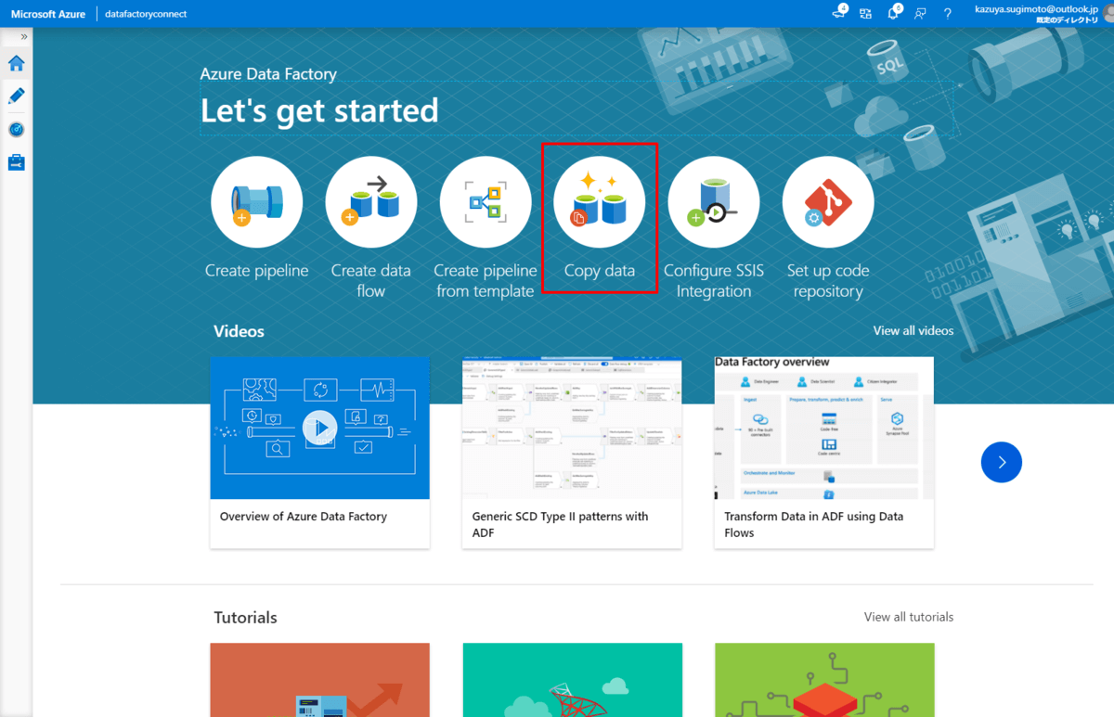1114x717 pixels.
Task: Open the teal tutorial card thumbnail
Action: pos(572,680)
